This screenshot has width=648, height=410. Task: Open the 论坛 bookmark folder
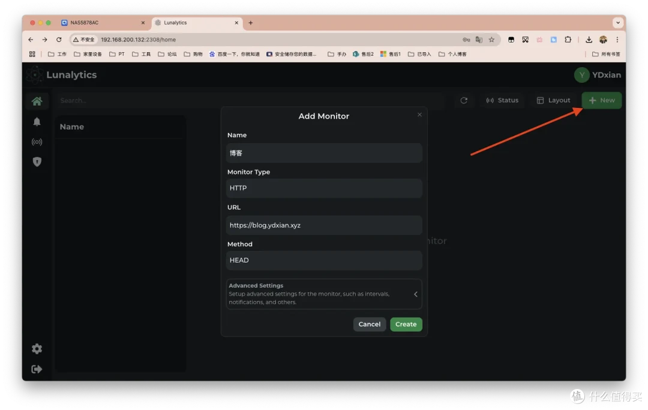pyautogui.click(x=167, y=54)
